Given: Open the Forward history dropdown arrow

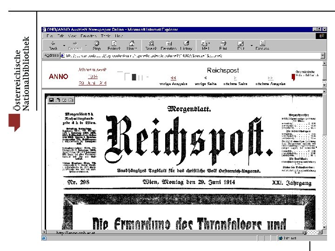Looking at the screenshot, I should (x=86, y=46).
